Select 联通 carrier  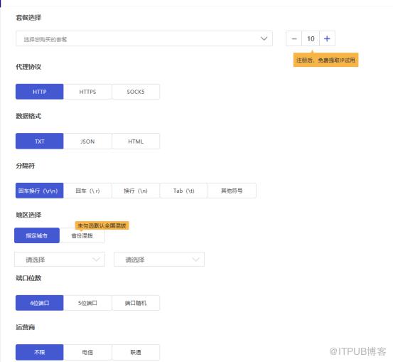tap(136, 352)
